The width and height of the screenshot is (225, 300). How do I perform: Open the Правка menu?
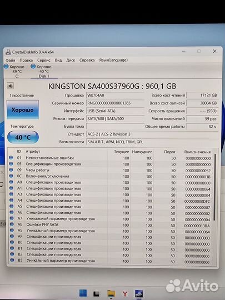tap(26, 60)
